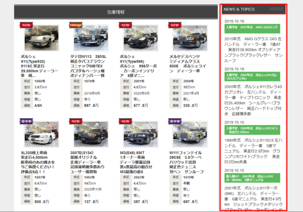This screenshot has width=303, height=212.
Task: Open the Mercedes 500E car photo
Action: pyautogui.click(x=190, y=38)
